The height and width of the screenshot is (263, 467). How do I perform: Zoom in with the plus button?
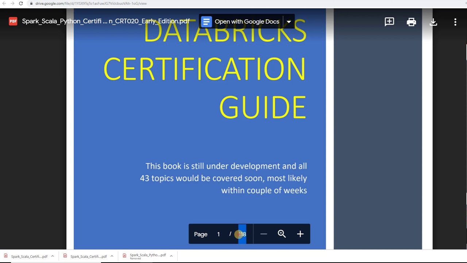(x=300, y=234)
